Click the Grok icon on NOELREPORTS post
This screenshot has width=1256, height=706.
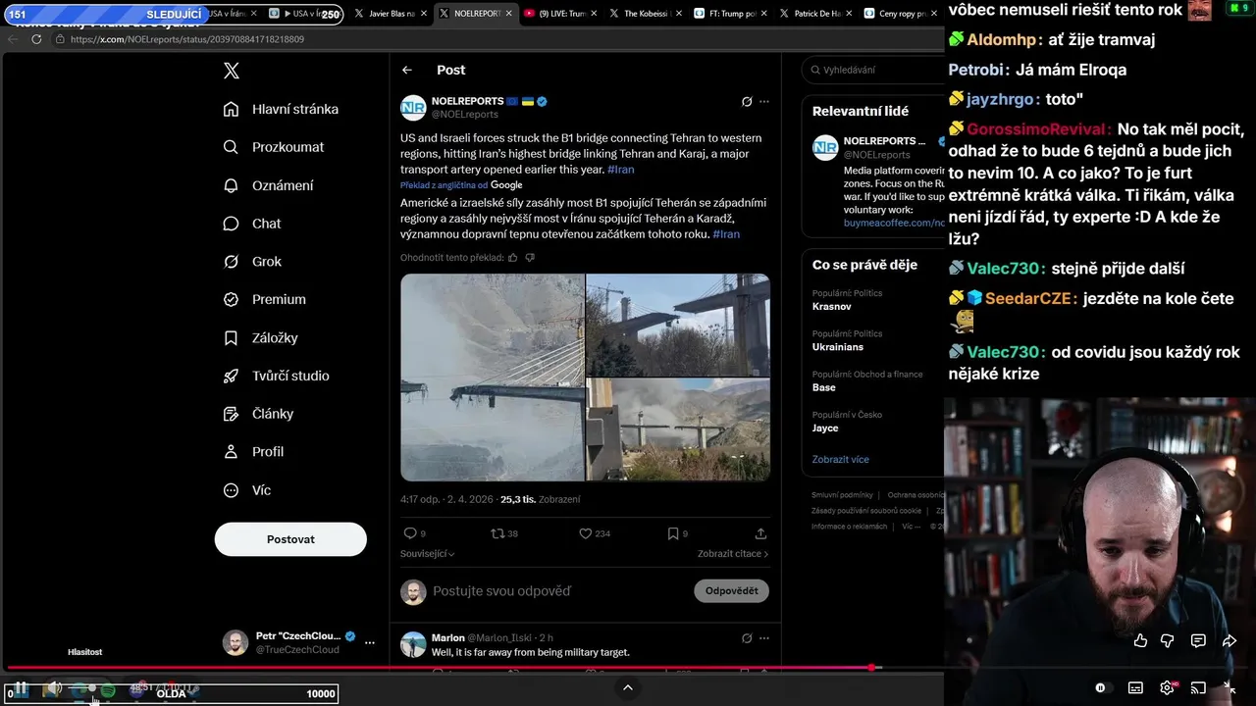click(x=747, y=101)
